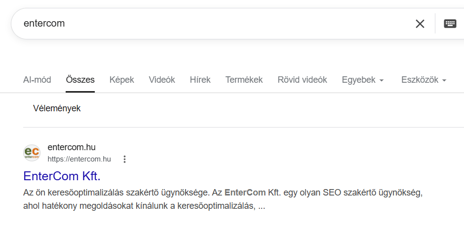Expand the Eszközök dropdown

click(x=424, y=80)
